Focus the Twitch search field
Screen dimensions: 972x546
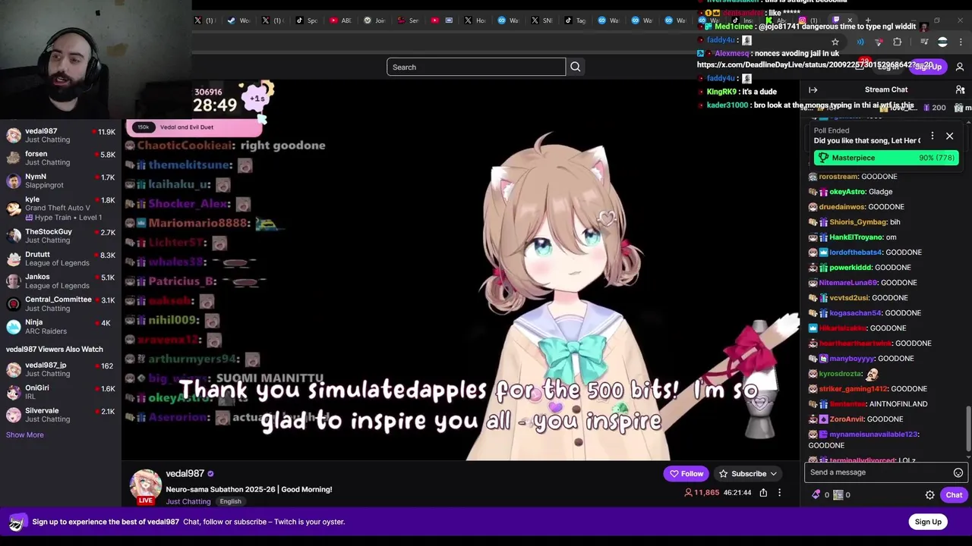[476, 67]
